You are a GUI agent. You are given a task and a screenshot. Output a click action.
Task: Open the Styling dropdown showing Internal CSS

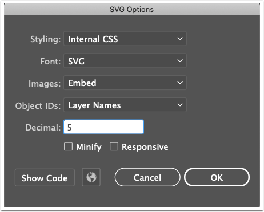125,39
